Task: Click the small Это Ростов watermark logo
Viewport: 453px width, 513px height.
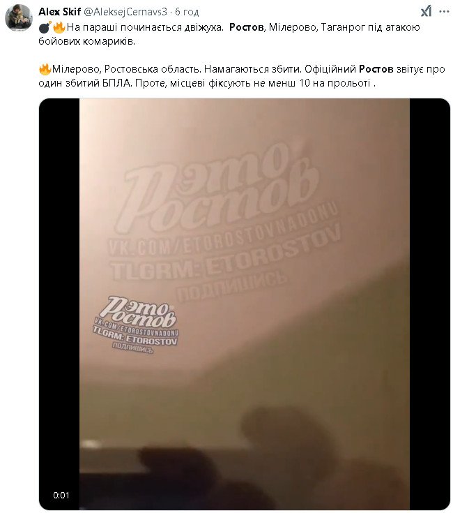Action: pyautogui.click(x=137, y=312)
